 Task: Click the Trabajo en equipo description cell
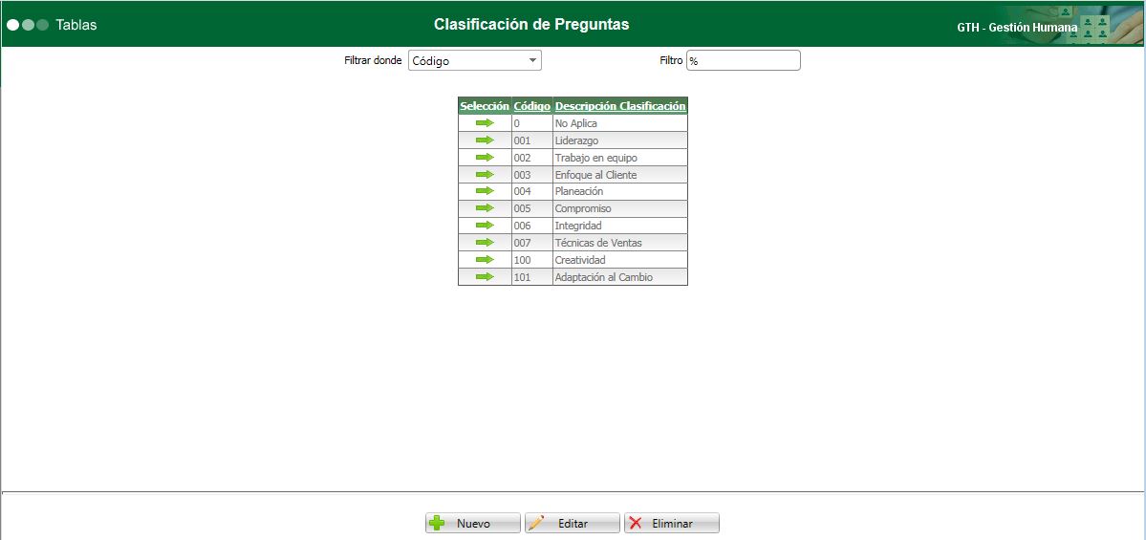coord(619,157)
